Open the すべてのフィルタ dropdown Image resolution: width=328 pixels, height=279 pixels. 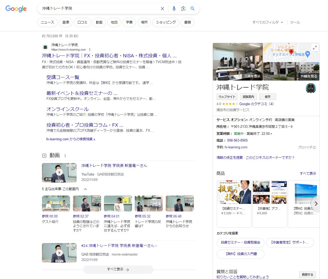coord(268,22)
